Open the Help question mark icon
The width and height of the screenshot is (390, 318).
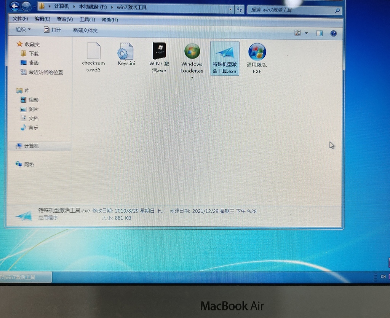tap(334, 33)
